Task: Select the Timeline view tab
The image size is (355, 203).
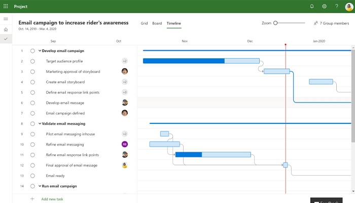Action: [174, 23]
